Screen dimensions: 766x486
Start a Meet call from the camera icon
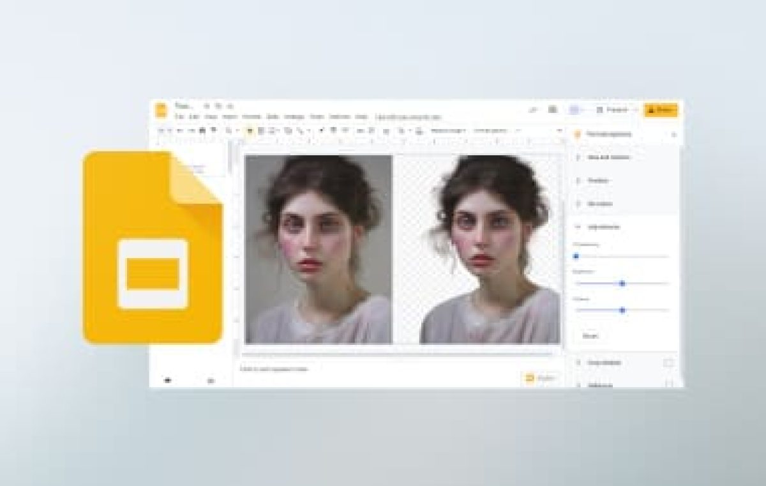point(574,110)
